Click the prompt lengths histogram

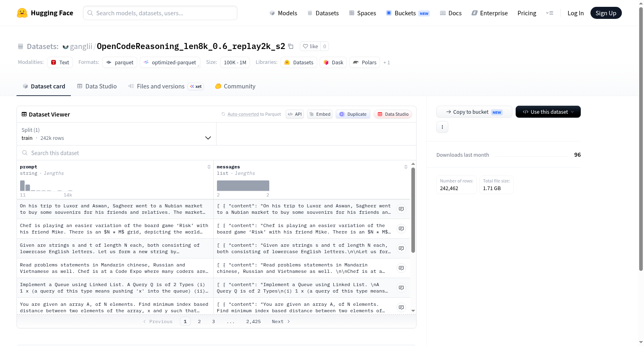[x=46, y=185]
